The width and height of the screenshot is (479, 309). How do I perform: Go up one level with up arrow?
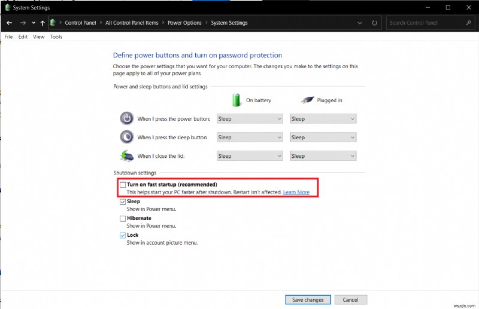click(x=43, y=23)
